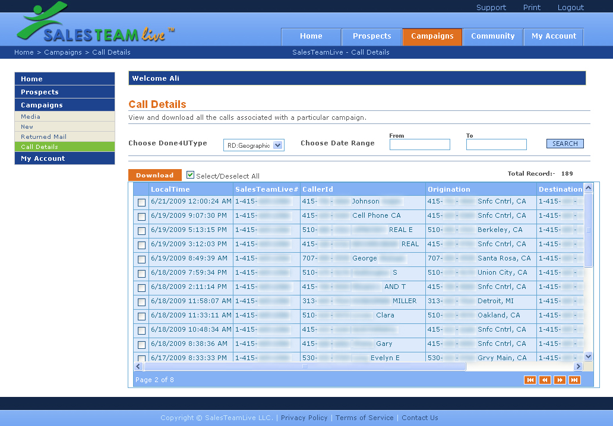Go to first page of results
The height and width of the screenshot is (426, 613).
[530, 380]
